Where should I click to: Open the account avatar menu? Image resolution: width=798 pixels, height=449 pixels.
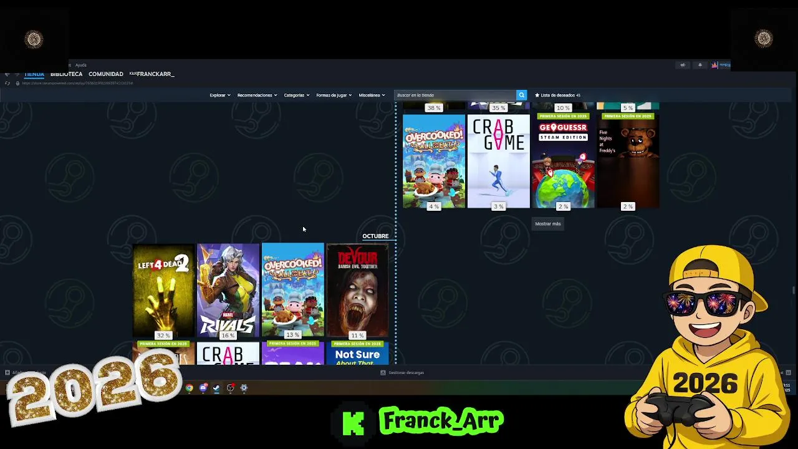(714, 65)
